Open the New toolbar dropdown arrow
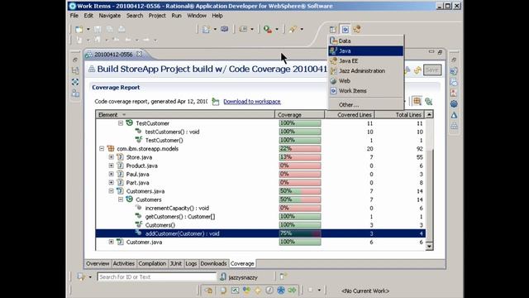Viewport: 529px width, 298px height. [x=88, y=30]
